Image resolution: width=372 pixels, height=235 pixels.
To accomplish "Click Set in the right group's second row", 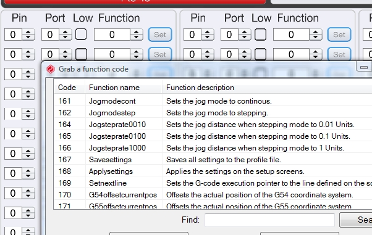I will pyautogui.click(x=339, y=54).
